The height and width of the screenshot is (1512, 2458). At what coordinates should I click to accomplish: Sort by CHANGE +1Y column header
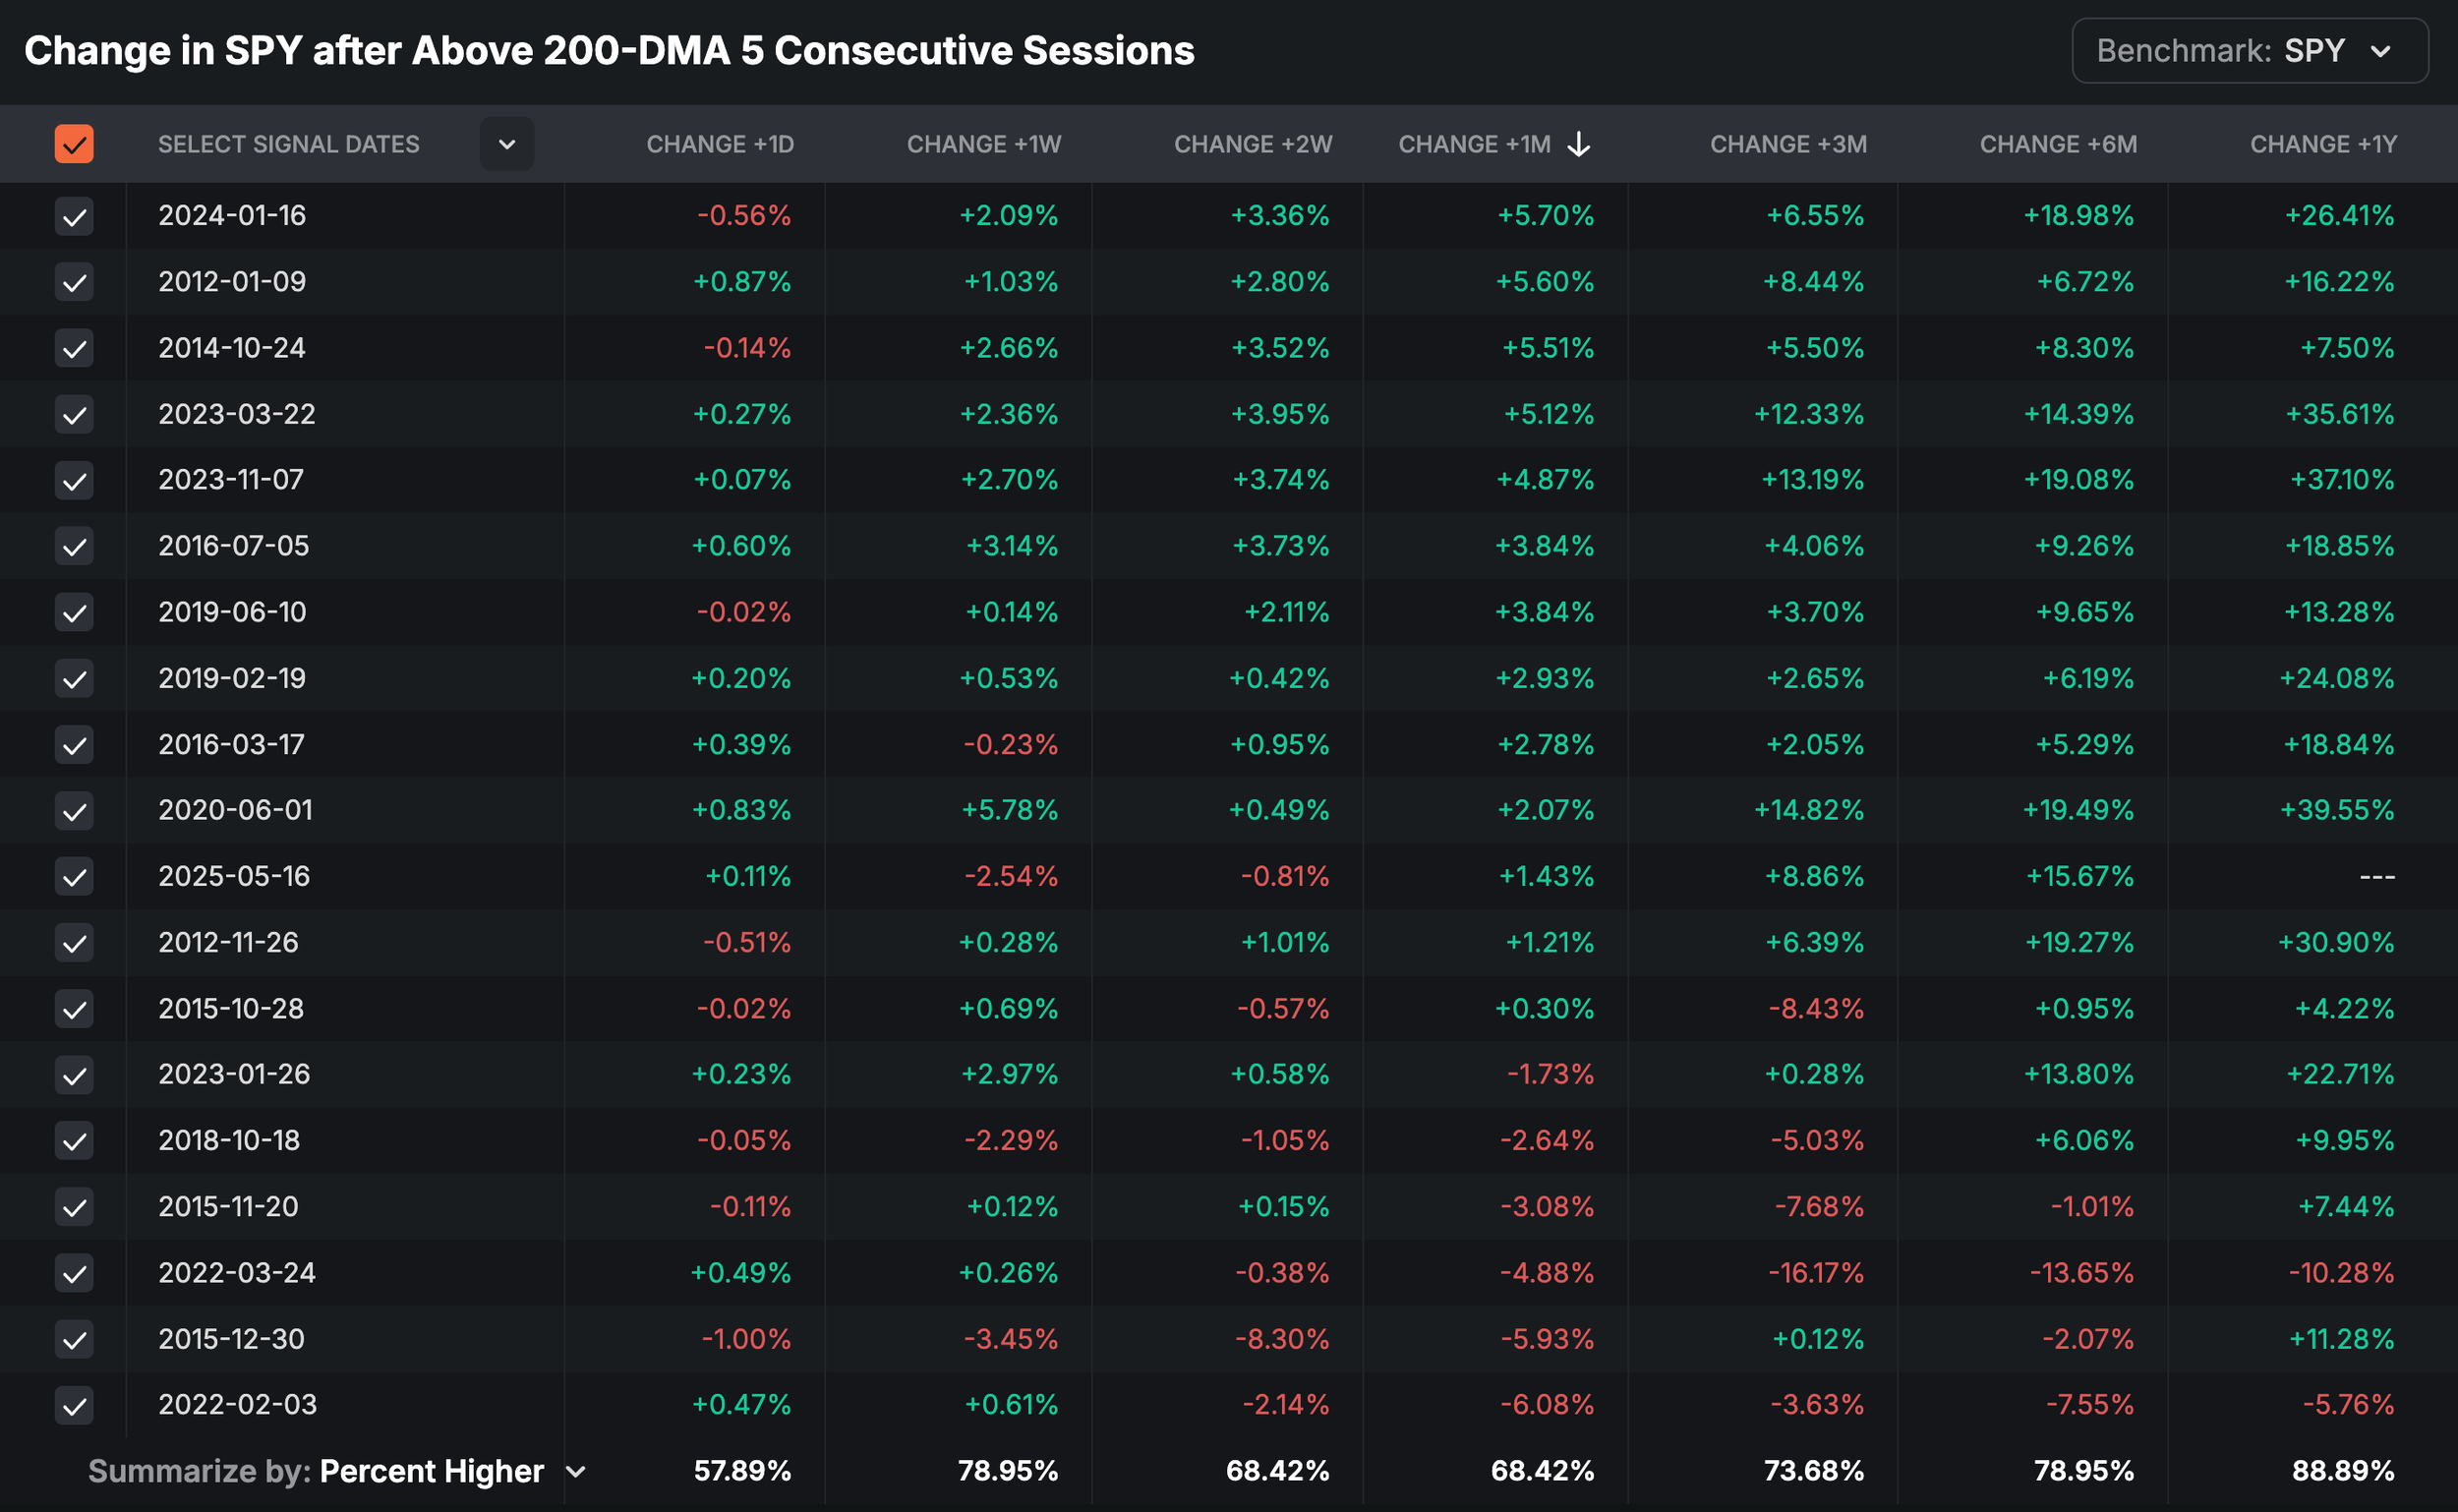click(x=2323, y=144)
